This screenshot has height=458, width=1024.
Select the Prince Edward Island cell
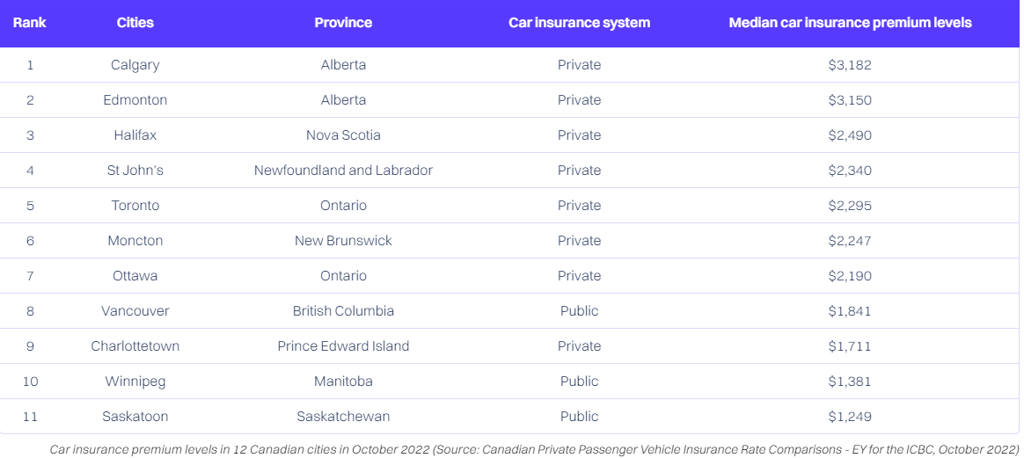(x=343, y=347)
